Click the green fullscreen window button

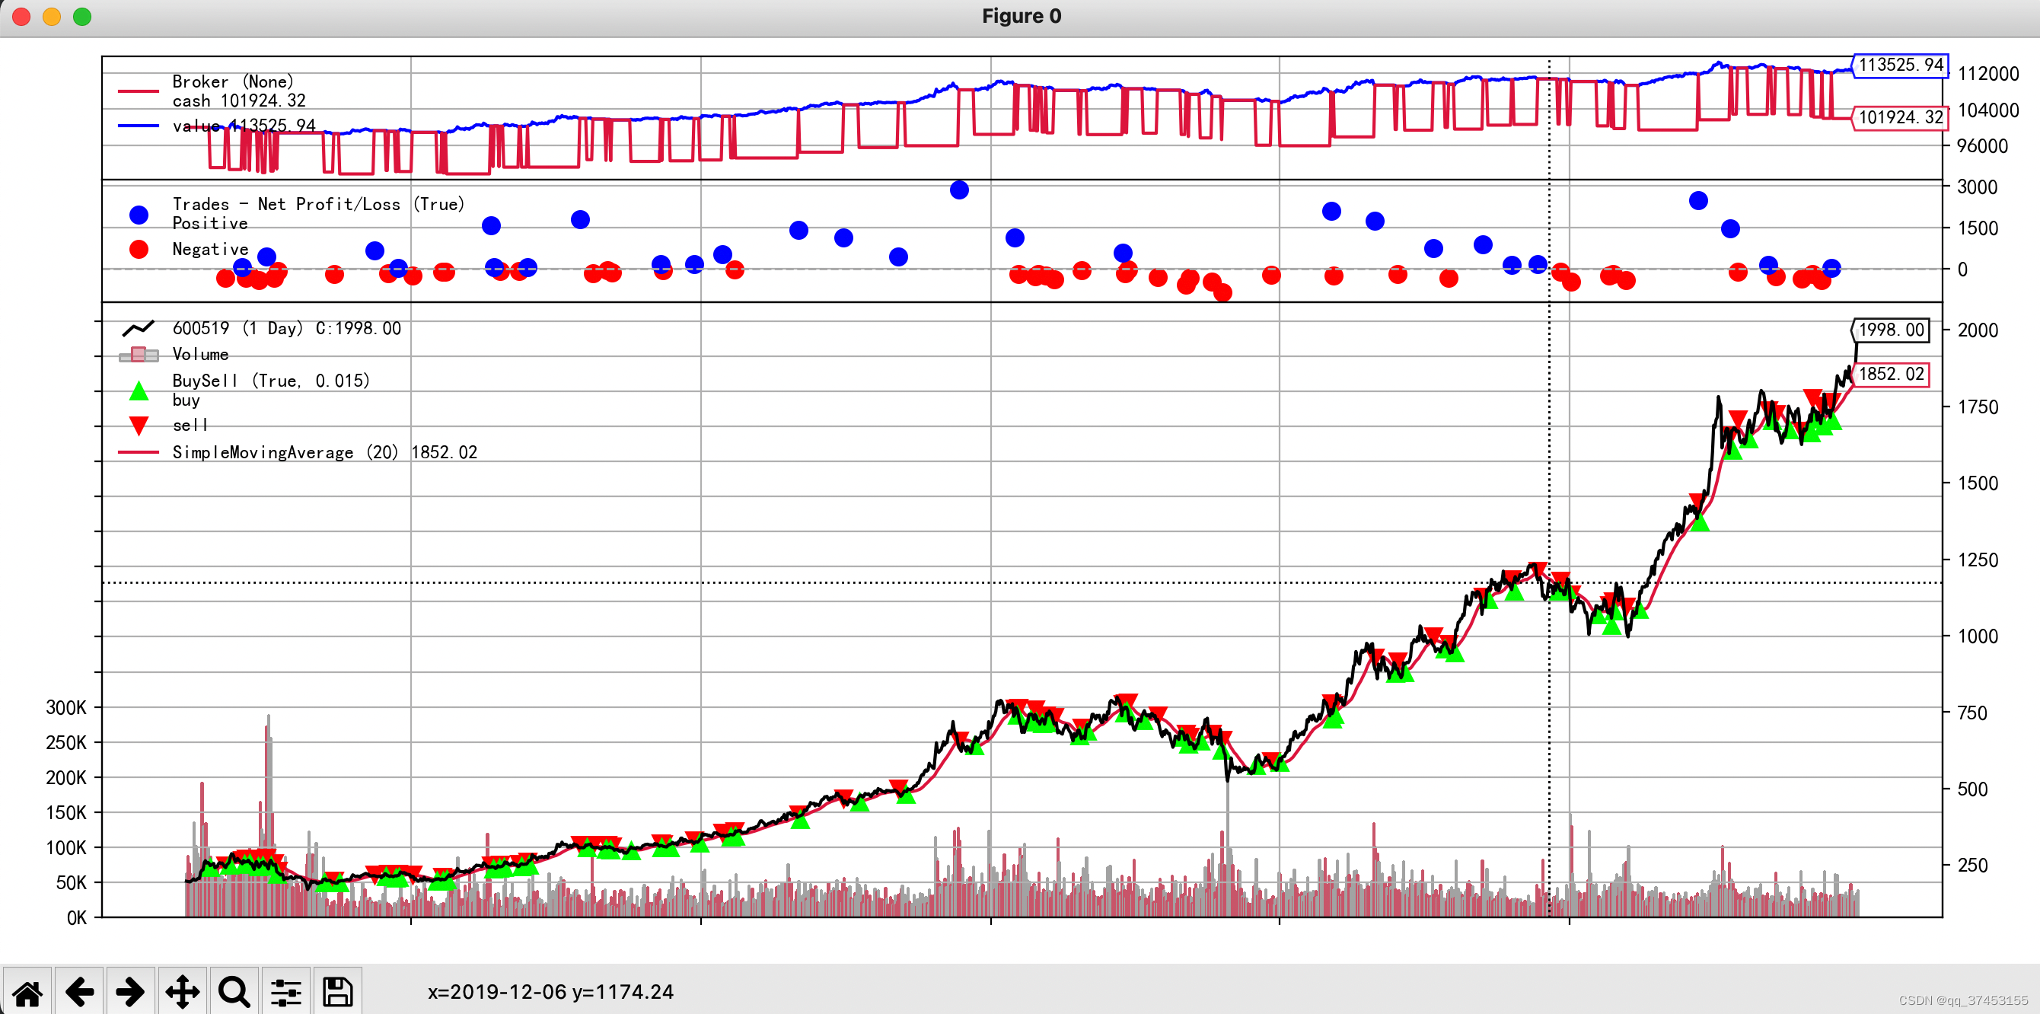coord(82,16)
